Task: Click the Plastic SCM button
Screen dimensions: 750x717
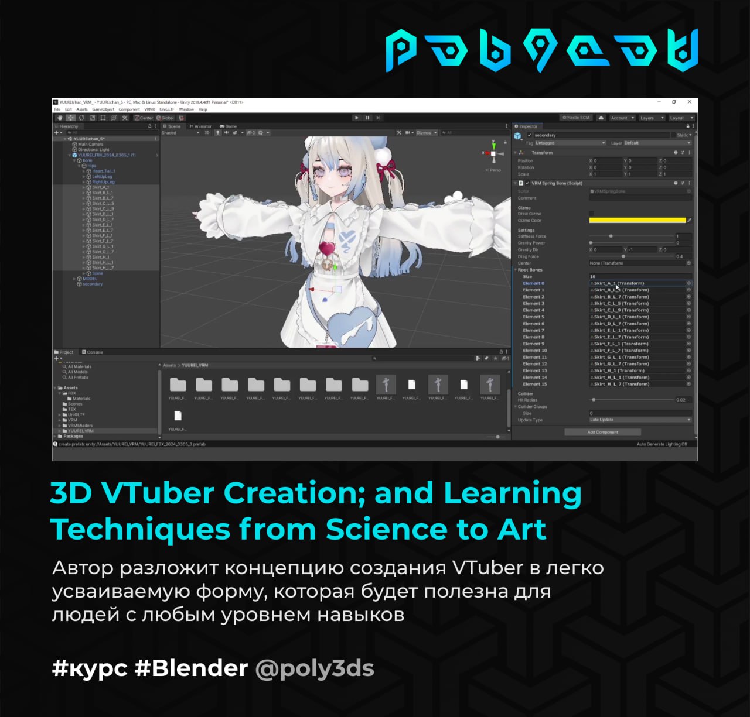Action: 577,118
